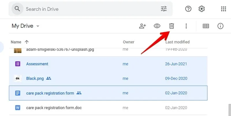Viewport: 231px width, 116px height.
Task: Switch to grid layout view
Action: click(206, 26)
